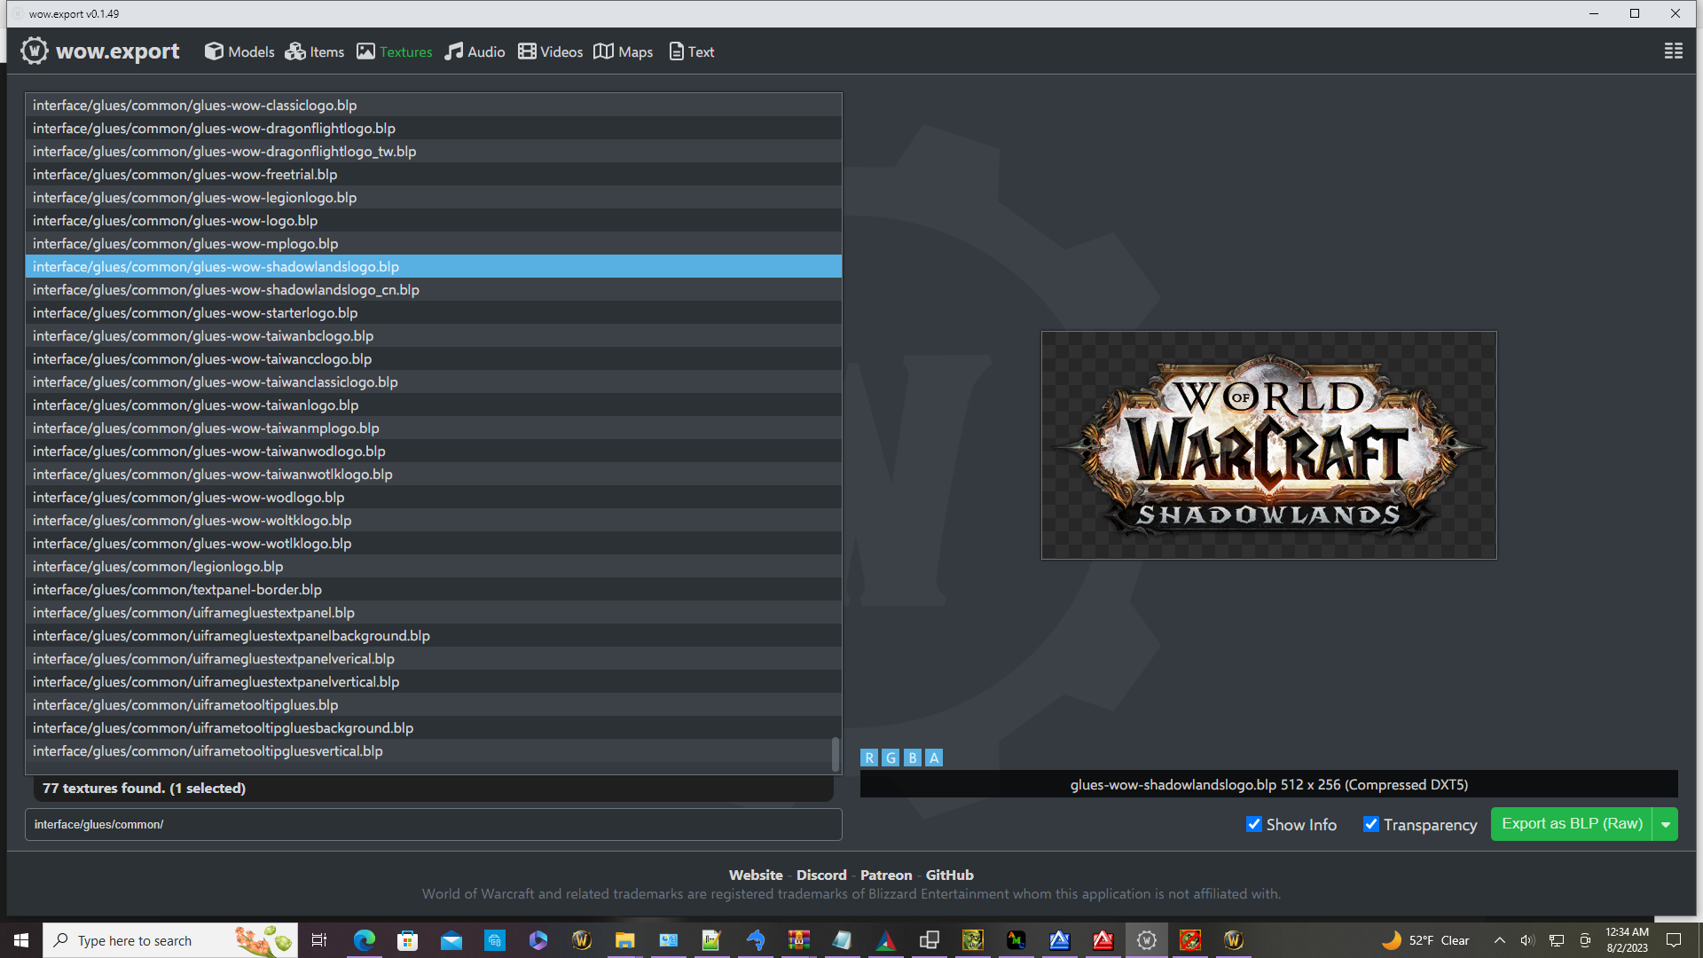Toggle the alpha channel A button
The image size is (1703, 958).
point(934,758)
